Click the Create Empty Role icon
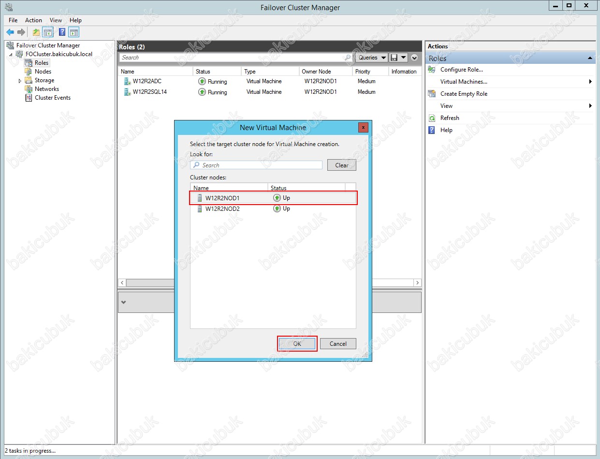The width and height of the screenshot is (600, 459). 432,94
